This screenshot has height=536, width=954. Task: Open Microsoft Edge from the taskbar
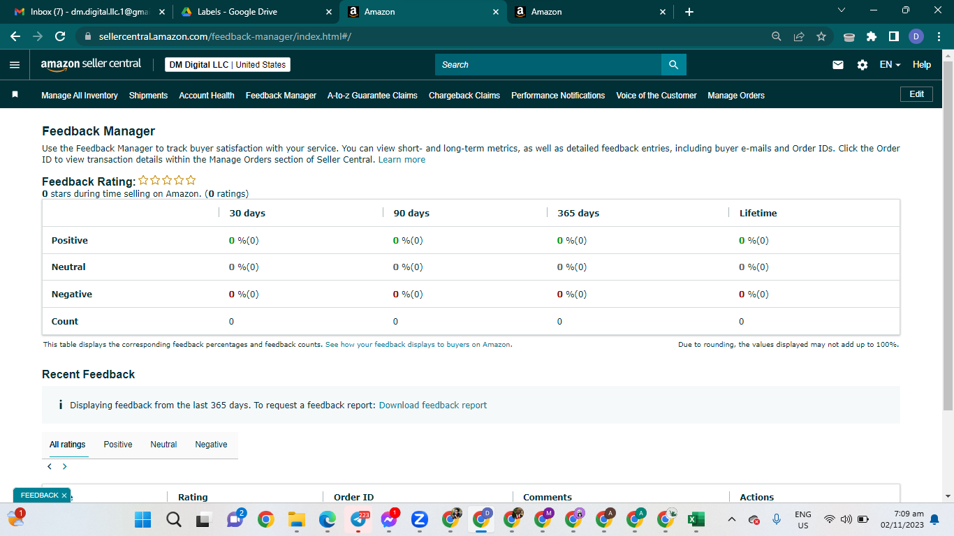[x=328, y=519]
